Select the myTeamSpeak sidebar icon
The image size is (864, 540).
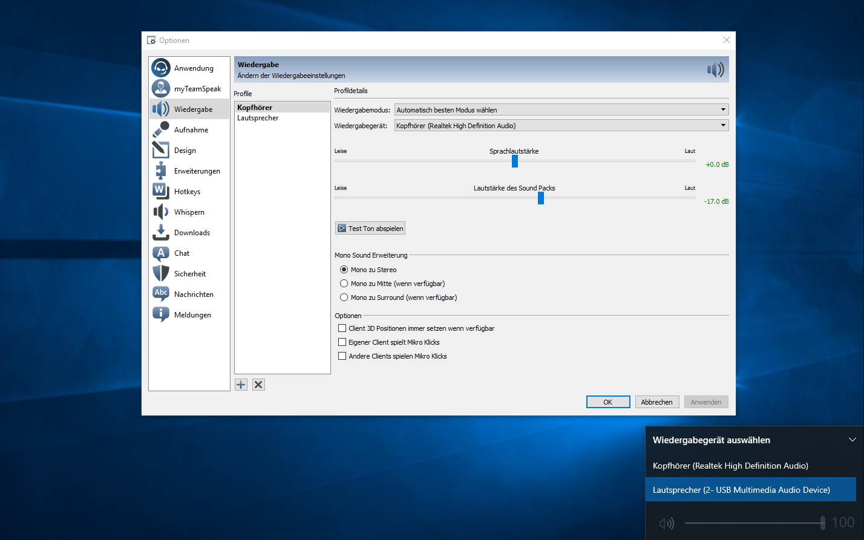(160, 88)
